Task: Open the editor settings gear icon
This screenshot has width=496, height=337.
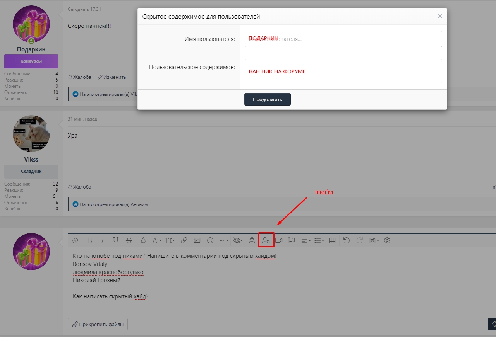Action: coord(387,240)
